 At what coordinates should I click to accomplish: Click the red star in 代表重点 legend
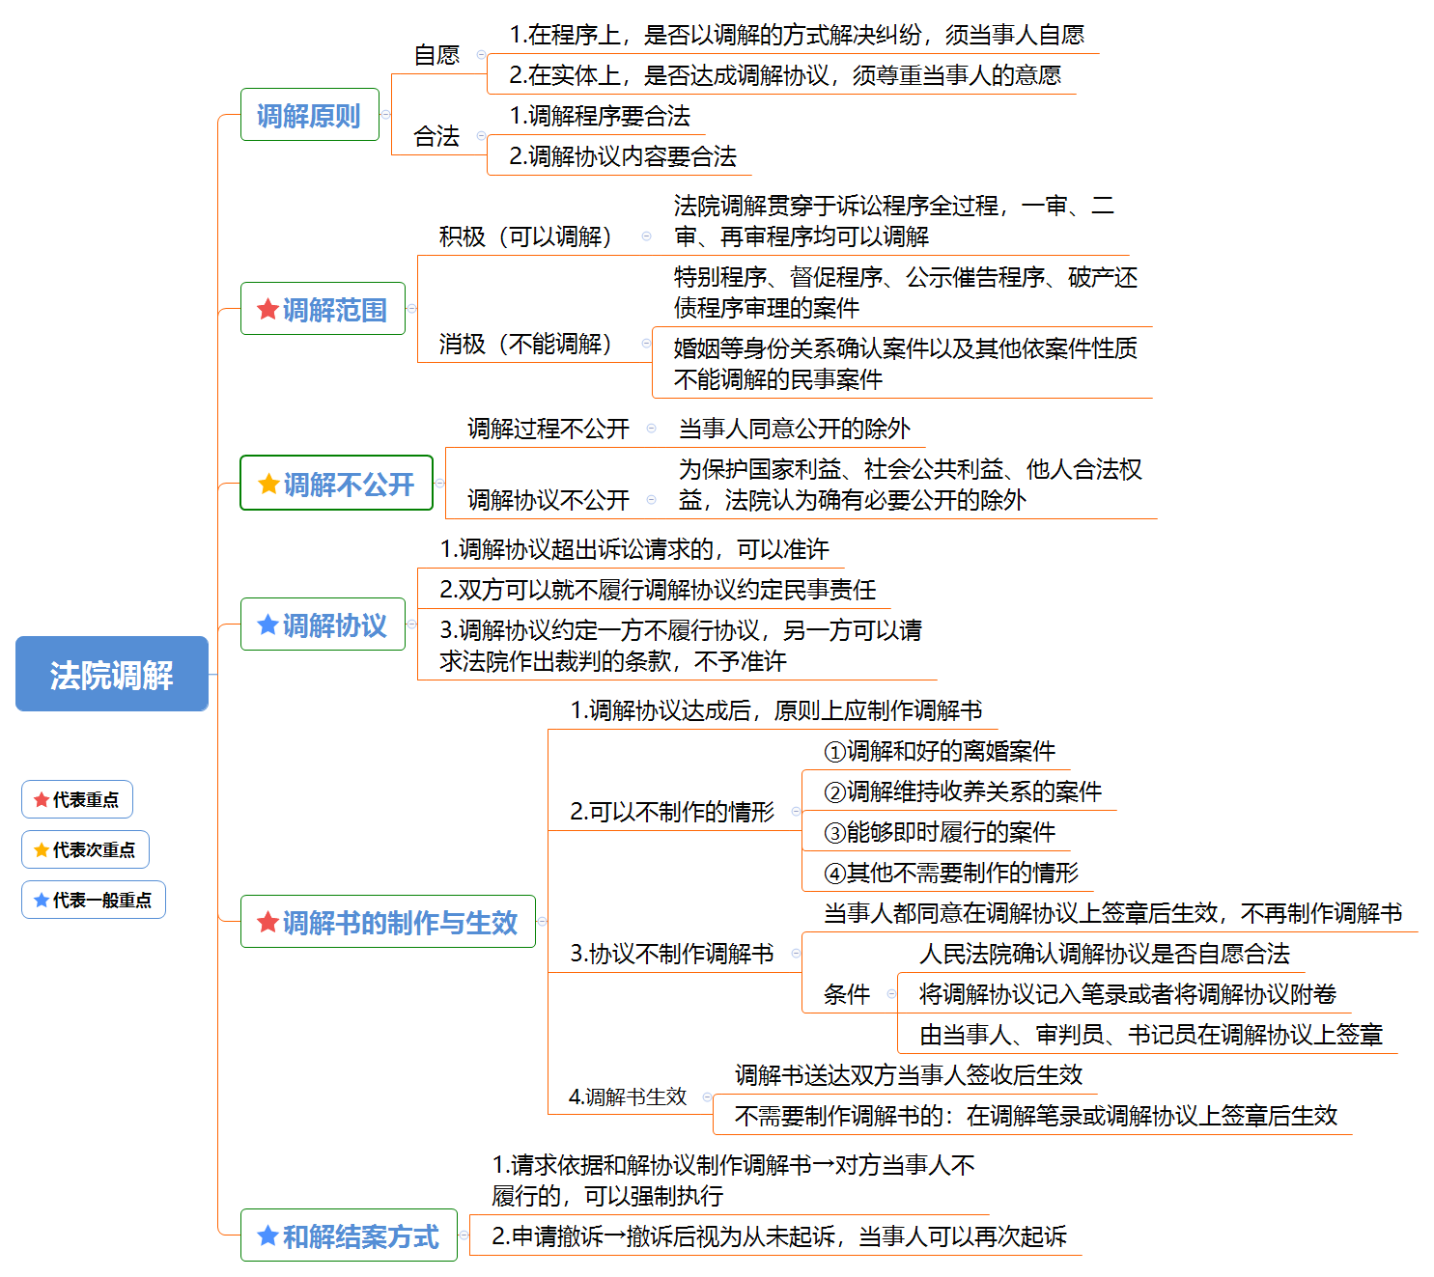[x=42, y=799]
